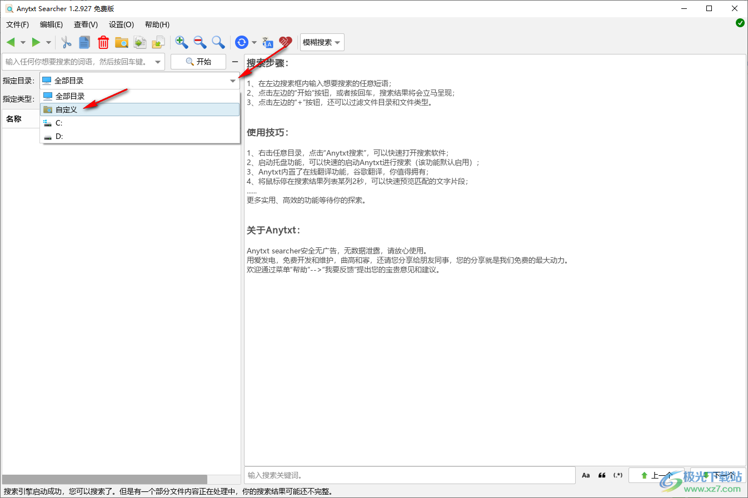Open the 编辑(E) menu
The height and width of the screenshot is (498, 748).
click(x=51, y=24)
